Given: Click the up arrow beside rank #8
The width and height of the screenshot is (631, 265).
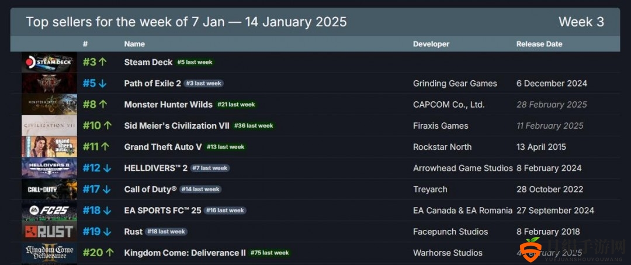Looking at the screenshot, I should (103, 104).
